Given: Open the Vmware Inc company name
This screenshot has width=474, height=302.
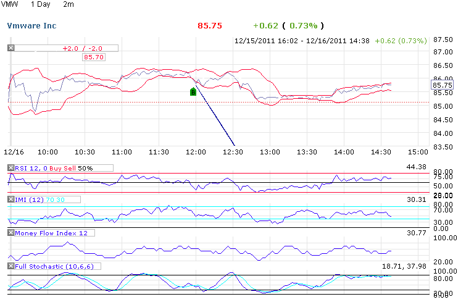Looking at the screenshot, I should click(x=31, y=26).
